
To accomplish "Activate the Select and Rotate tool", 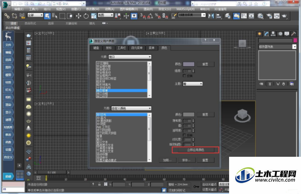I will [x=86, y=16].
